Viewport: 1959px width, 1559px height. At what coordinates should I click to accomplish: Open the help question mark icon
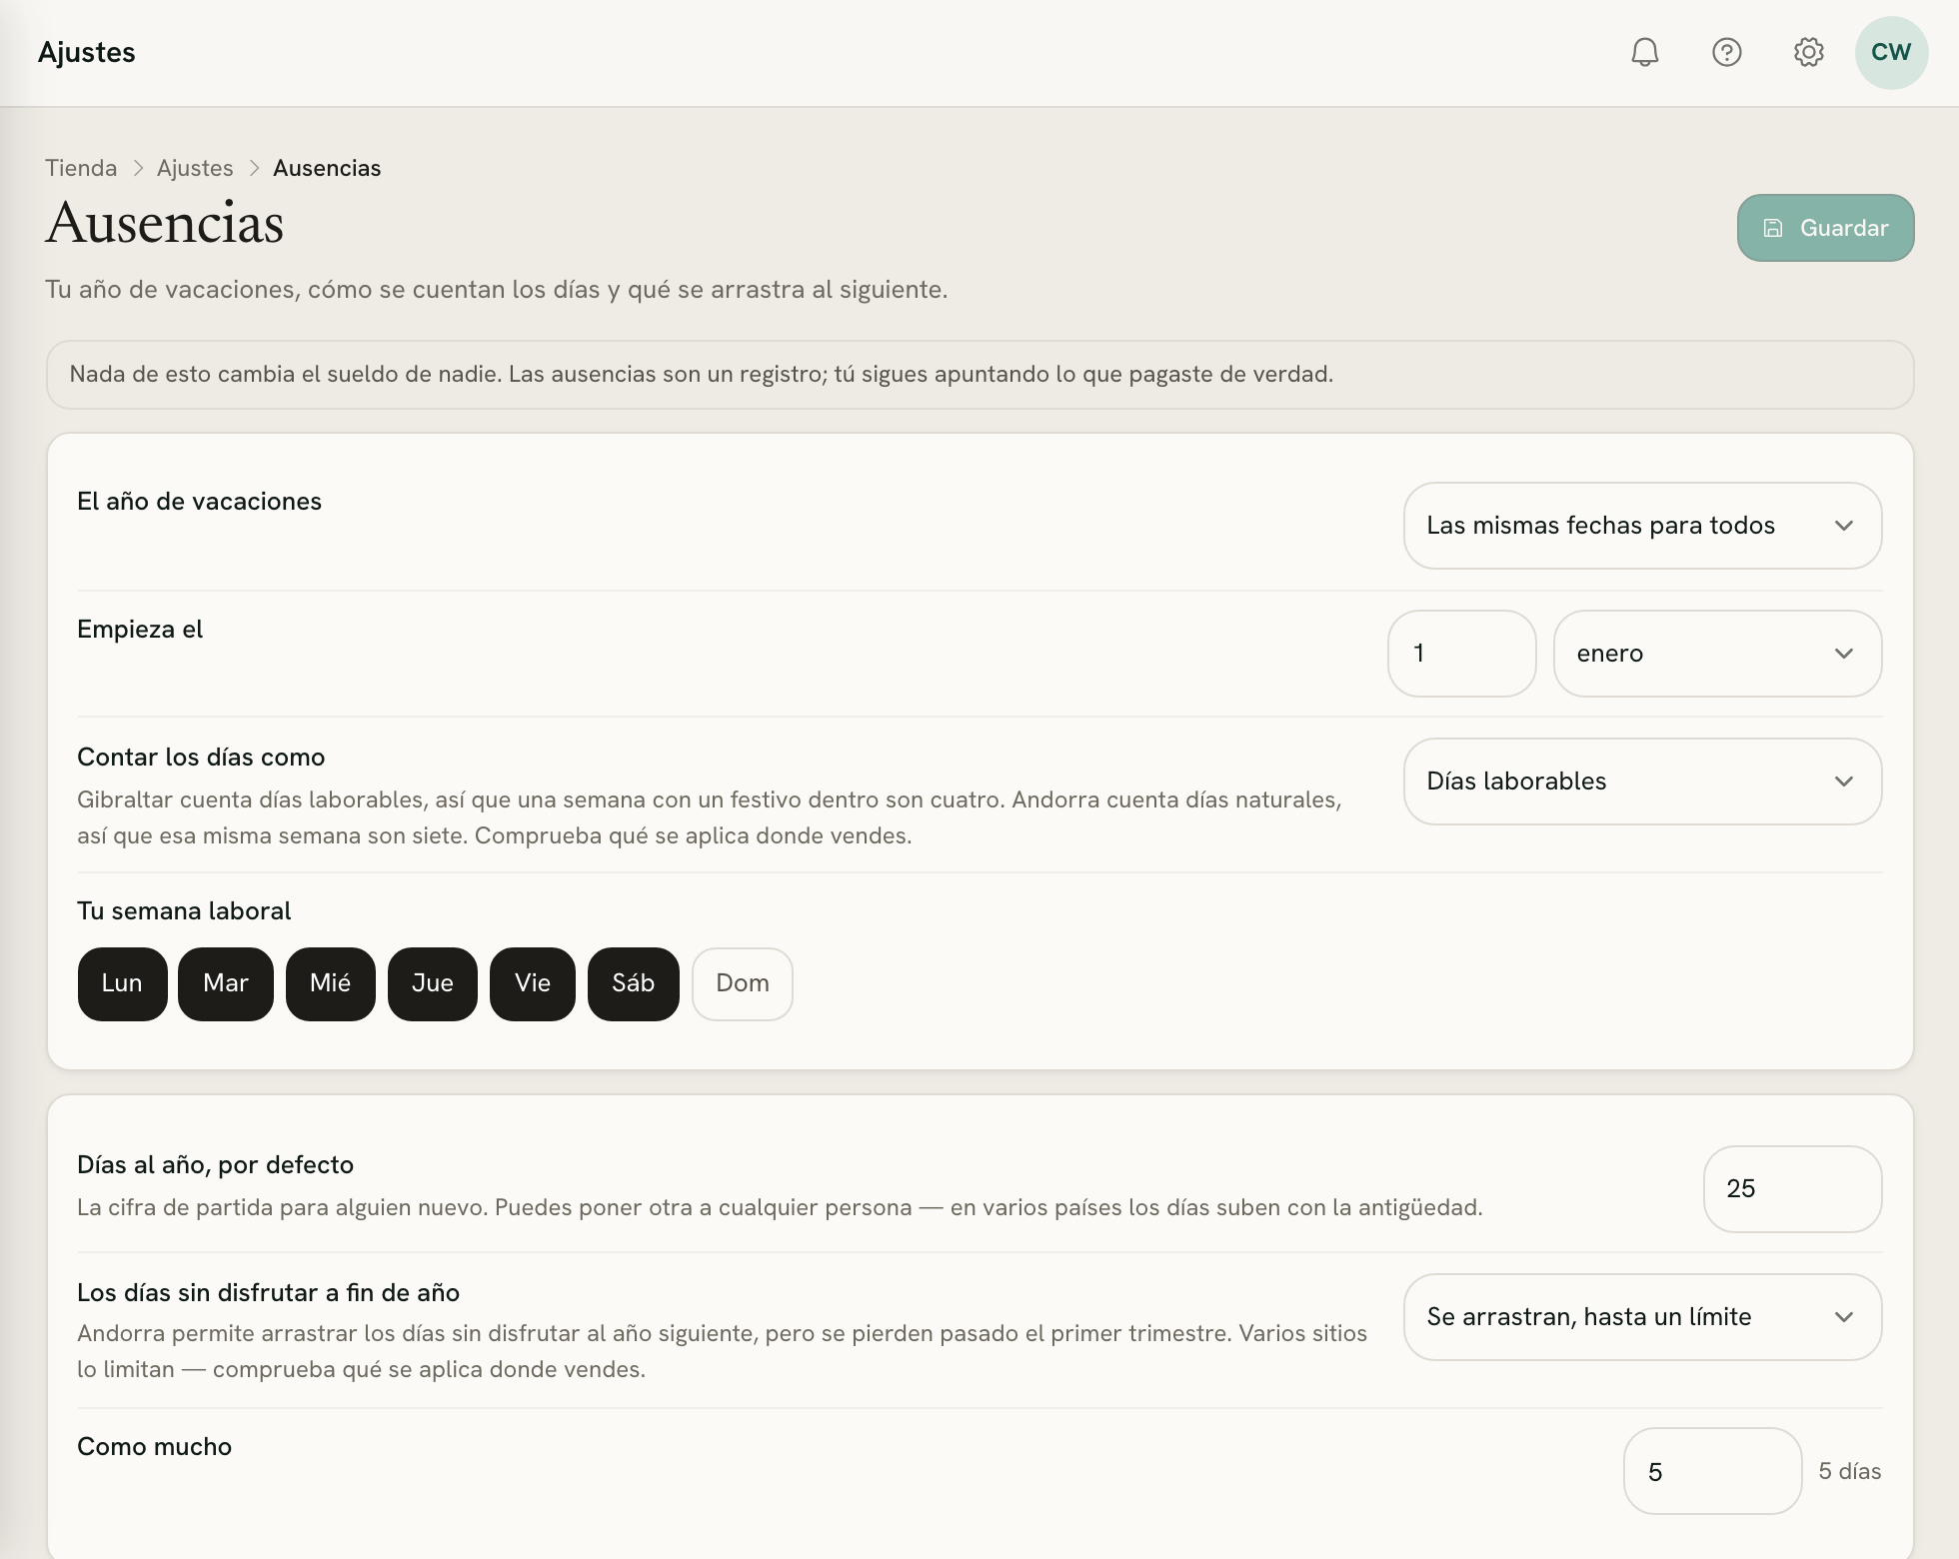tap(1726, 52)
